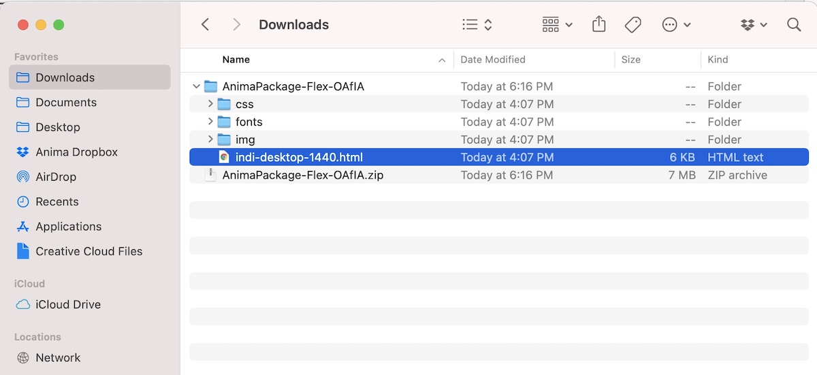Sort by Date Modified column
Screen dimensions: 817x375
tap(493, 60)
